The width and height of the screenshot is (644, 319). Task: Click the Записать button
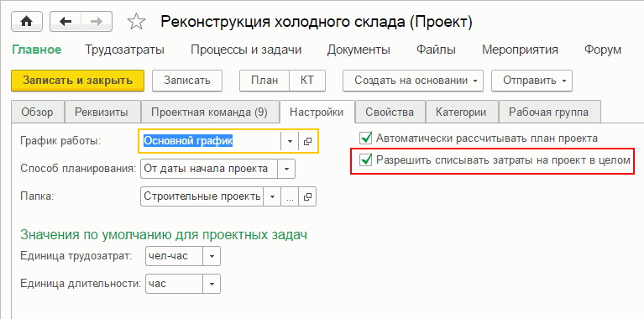(x=187, y=81)
